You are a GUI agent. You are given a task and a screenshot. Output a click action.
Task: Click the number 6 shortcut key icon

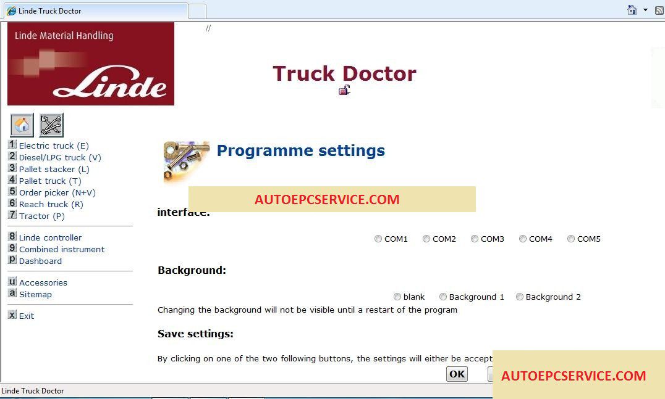tap(12, 203)
